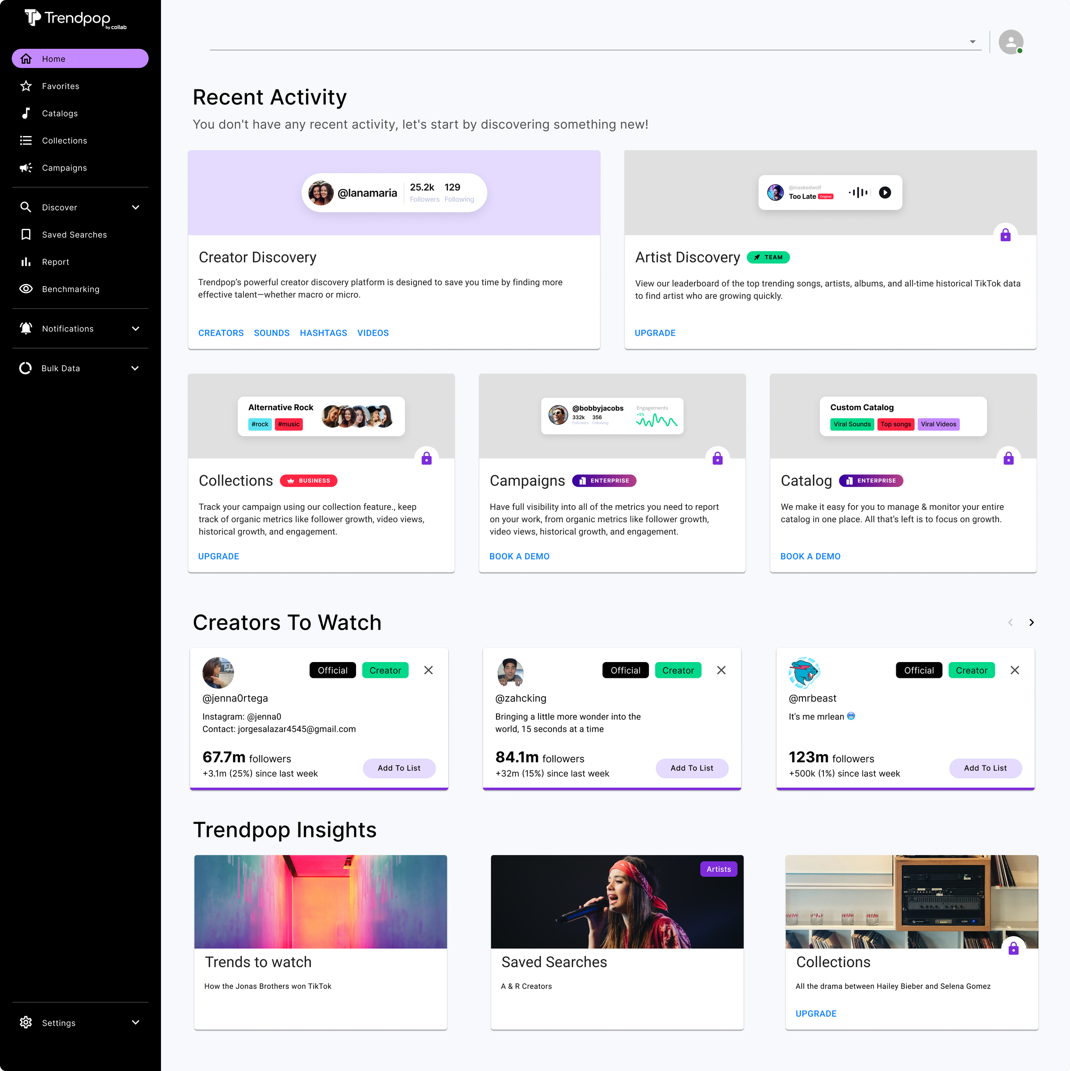Open the HASHTAGS tab in Creator Discovery
Screen dimensions: 1070x1071
[x=324, y=333]
